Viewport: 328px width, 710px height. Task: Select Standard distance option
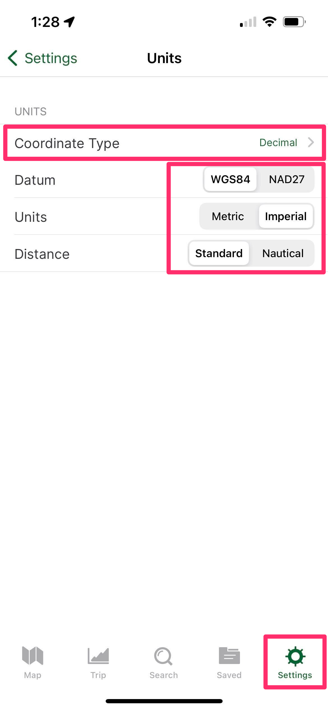[x=219, y=253]
